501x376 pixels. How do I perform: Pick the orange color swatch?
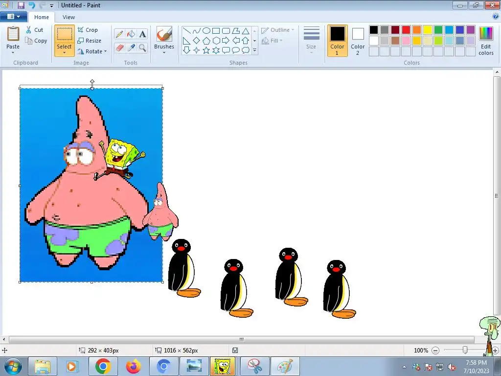(x=417, y=30)
